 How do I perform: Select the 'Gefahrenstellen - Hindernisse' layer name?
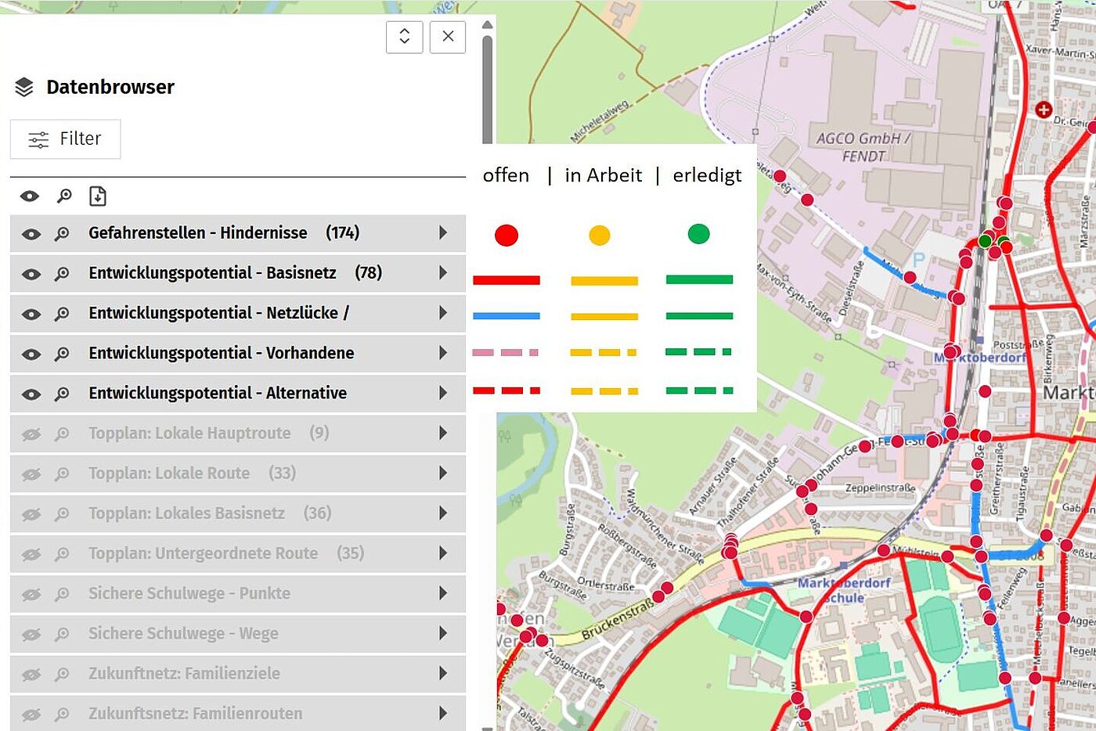point(198,232)
